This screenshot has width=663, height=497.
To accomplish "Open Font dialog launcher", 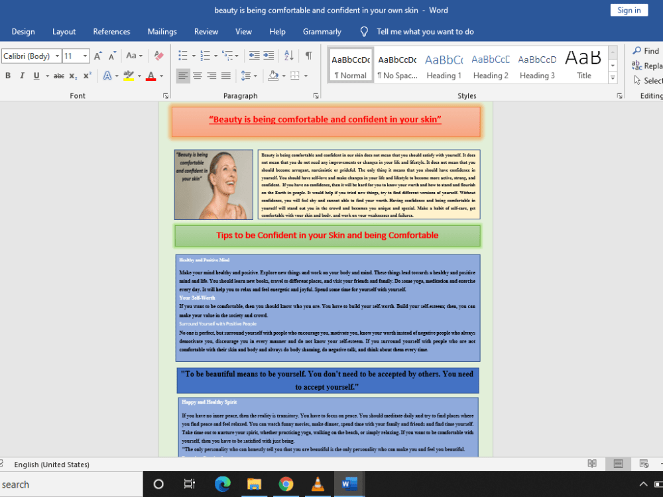I will pyautogui.click(x=166, y=96).
